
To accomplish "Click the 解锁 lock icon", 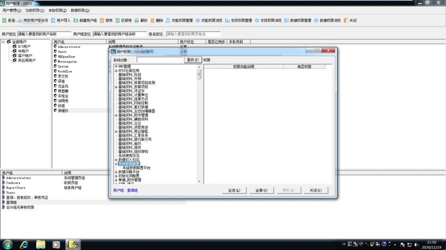I will point(137,20).
